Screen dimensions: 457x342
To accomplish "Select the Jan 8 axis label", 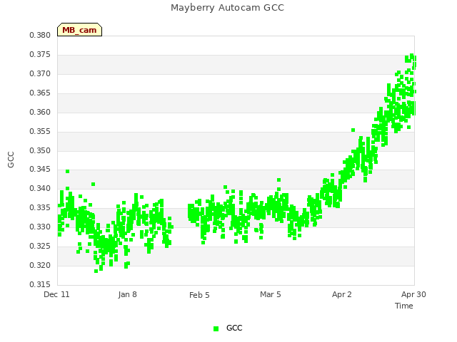I will pos(127,294).
